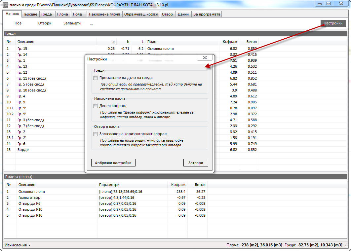351x251 pixels.
Task: Open the 'Греда' tab
Action: click(x=47, y=15)
